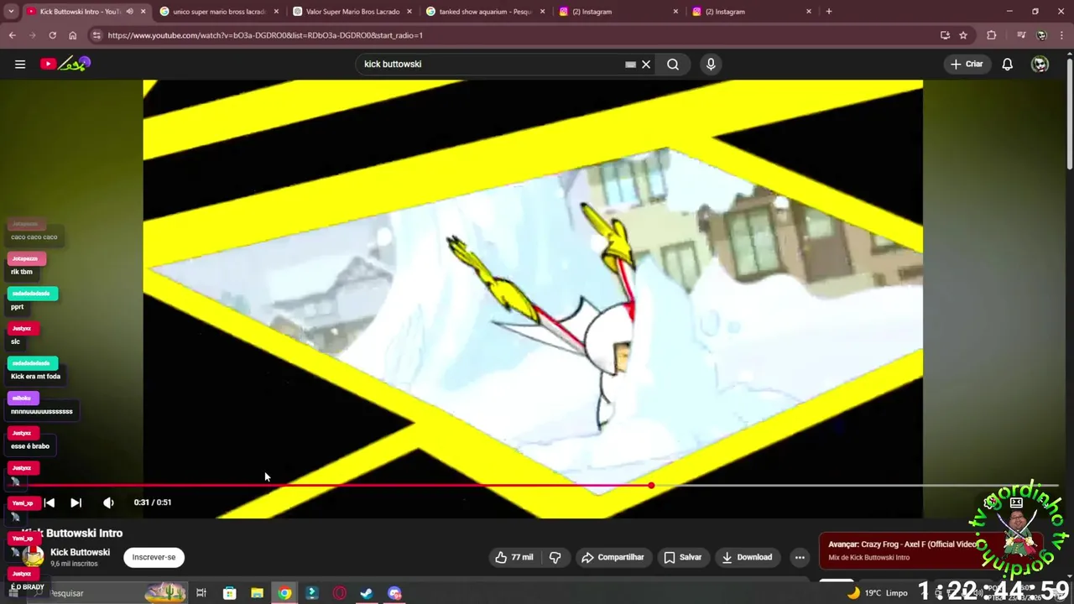The width and height of the screenshot is (1074, 604).
Task: Open the Chrome three-dot menu
Action: point(1061,35)
